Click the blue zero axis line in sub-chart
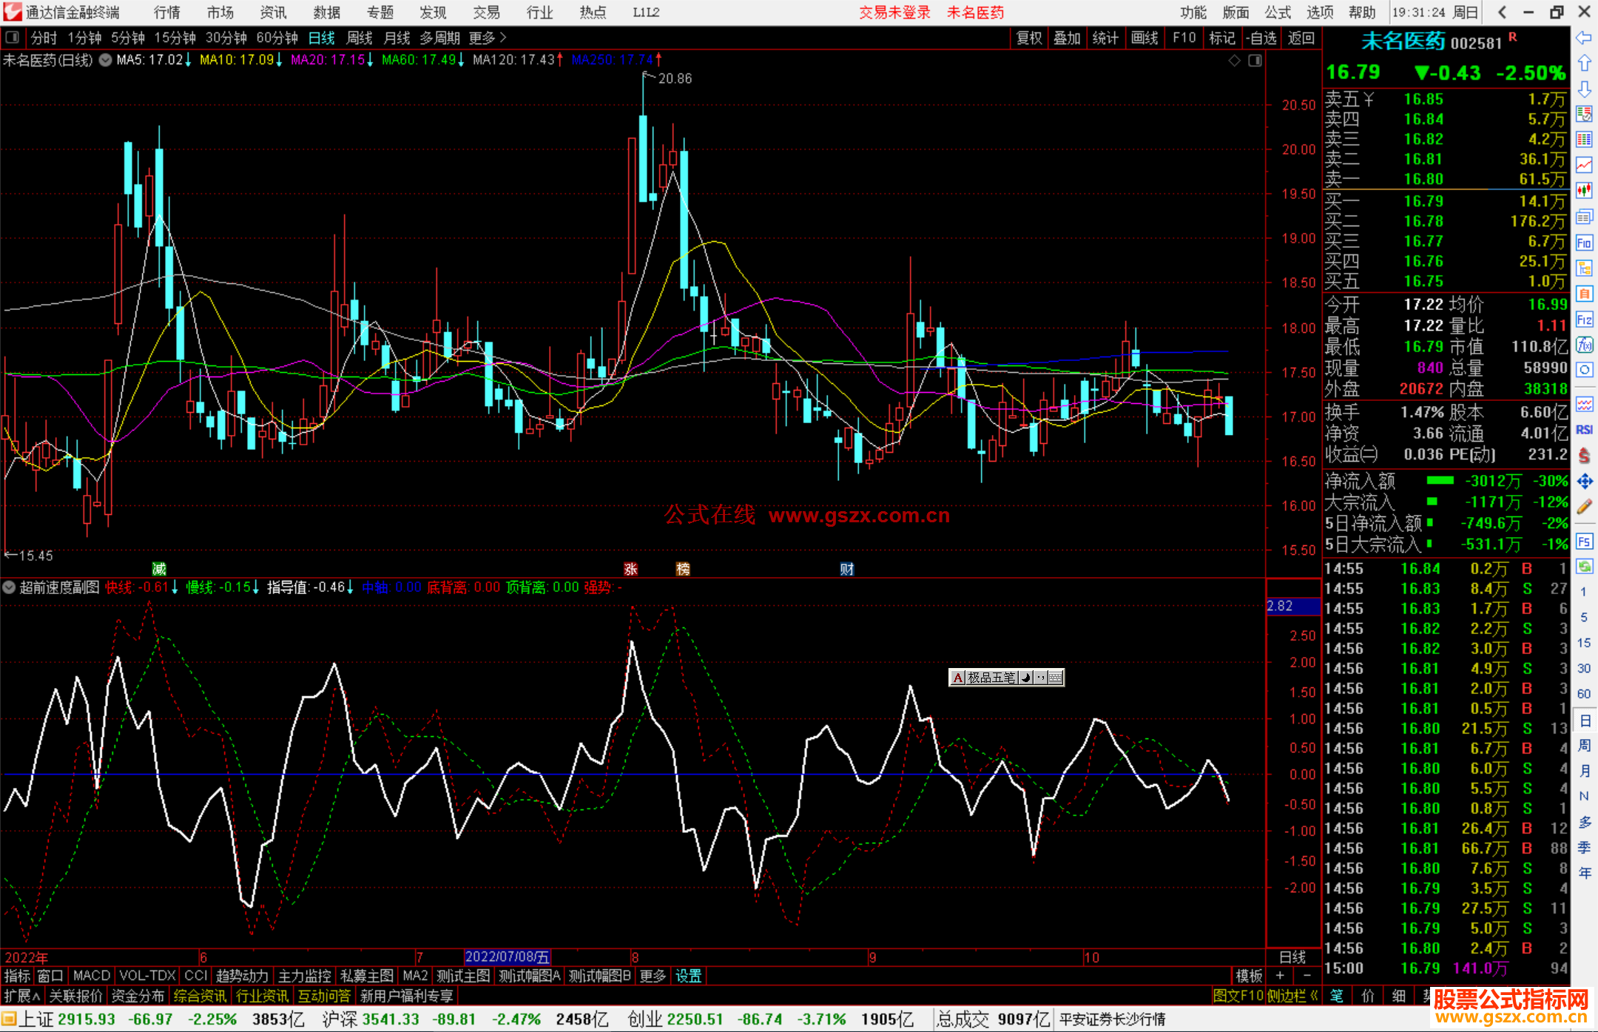This screenshot has width=1598, height=1032. tap(633, 774)
